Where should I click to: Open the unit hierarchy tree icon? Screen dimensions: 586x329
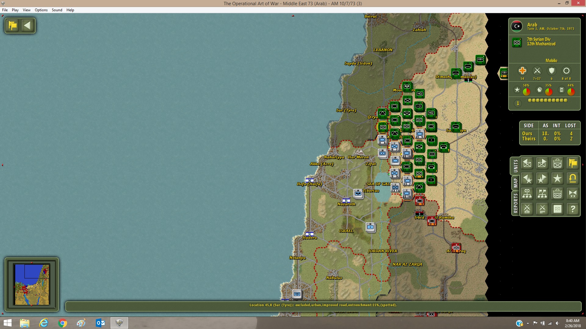(x=527, y=194)
